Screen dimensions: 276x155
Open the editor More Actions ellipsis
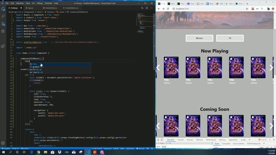pos(151,8)
